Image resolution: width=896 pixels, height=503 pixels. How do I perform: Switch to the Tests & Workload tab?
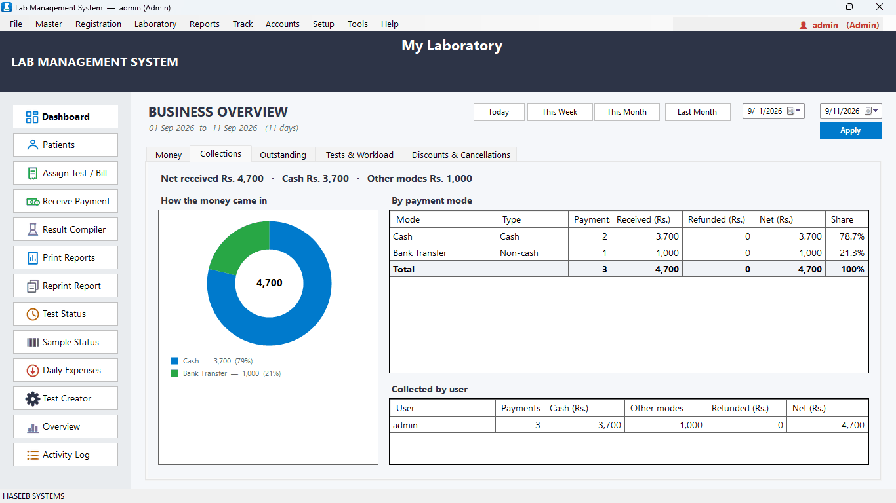click(x=359, y=155)
